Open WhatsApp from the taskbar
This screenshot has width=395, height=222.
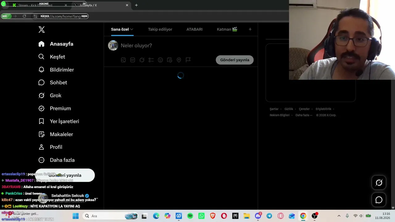click(x=202, y=216)
